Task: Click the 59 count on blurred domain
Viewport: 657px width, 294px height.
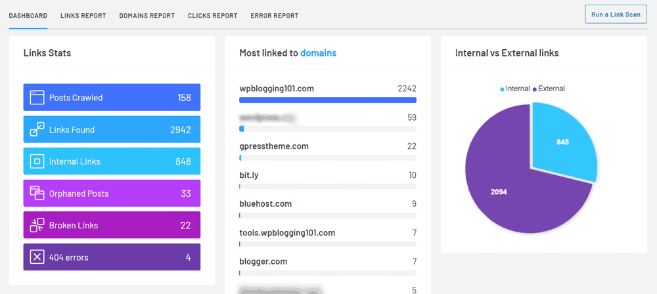Action: (412, 117)
